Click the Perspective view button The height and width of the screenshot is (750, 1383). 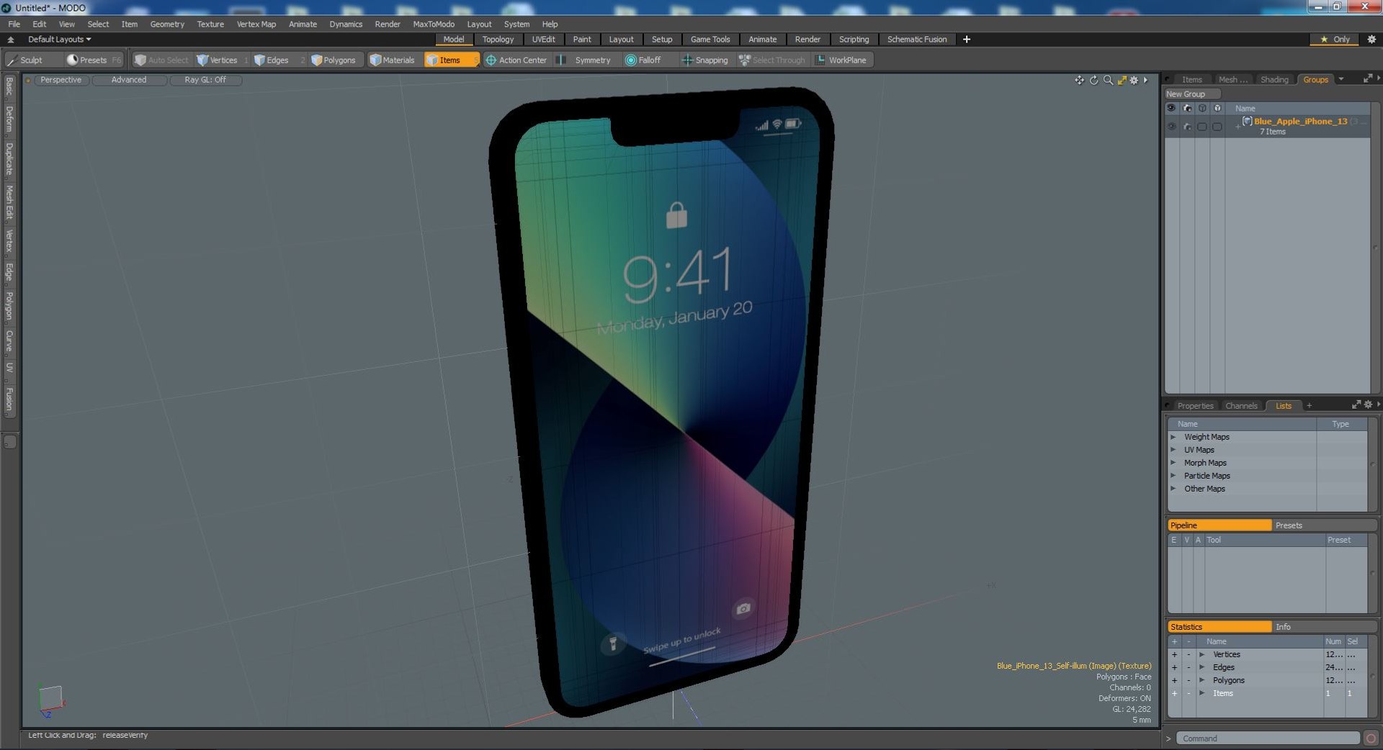(61, 80)
